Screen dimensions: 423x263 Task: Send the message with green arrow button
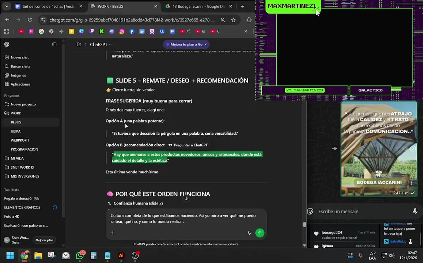tap(260, 233)
